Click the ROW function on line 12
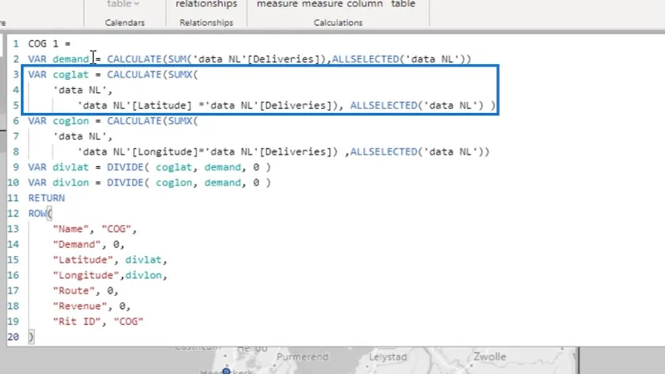 pyautogui.click(x=37, y=214)
